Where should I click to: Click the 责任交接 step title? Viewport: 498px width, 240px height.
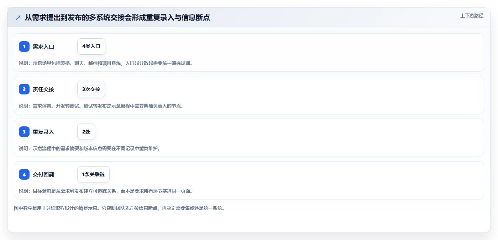(x=43, y=89)
